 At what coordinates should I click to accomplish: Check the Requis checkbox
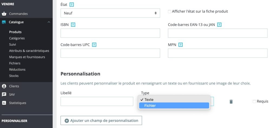point(254,101)
